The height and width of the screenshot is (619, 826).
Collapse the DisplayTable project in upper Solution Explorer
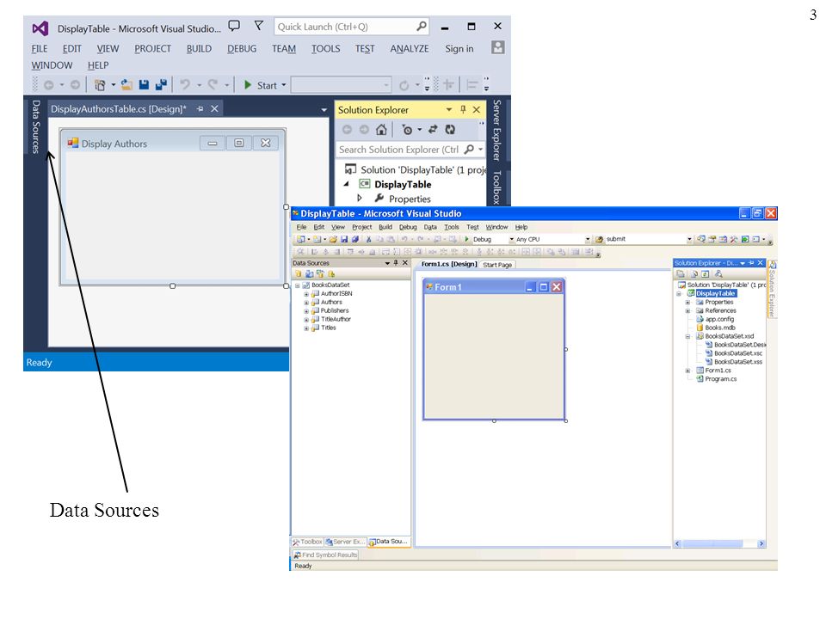[x=346, y=184]
